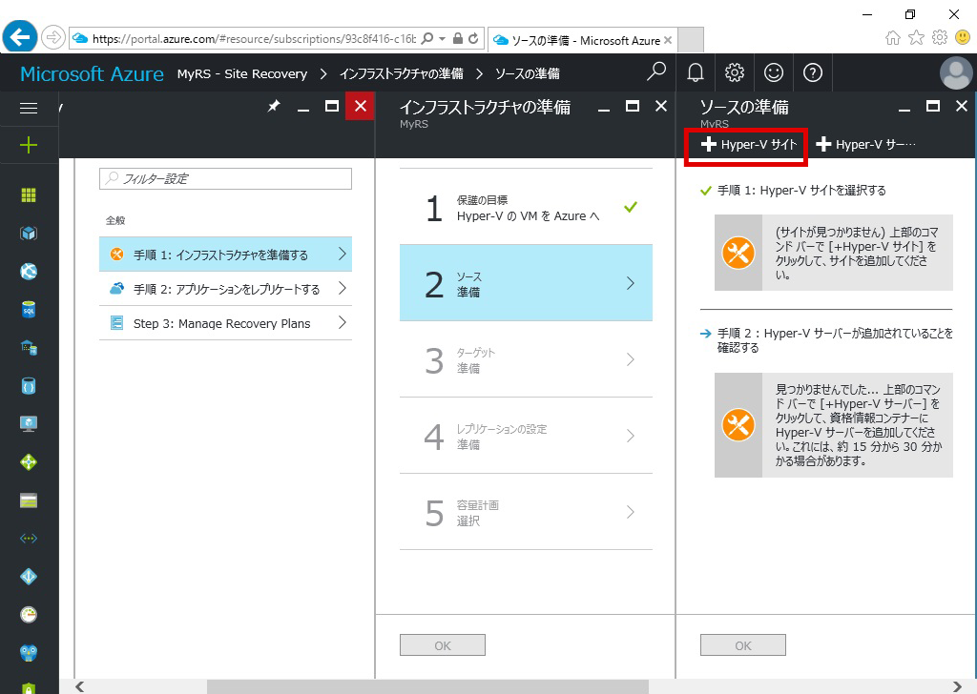Screen dimensions: 977x694
Task: Open Virtual networks icon in sidebar
Action: point(29,539)
